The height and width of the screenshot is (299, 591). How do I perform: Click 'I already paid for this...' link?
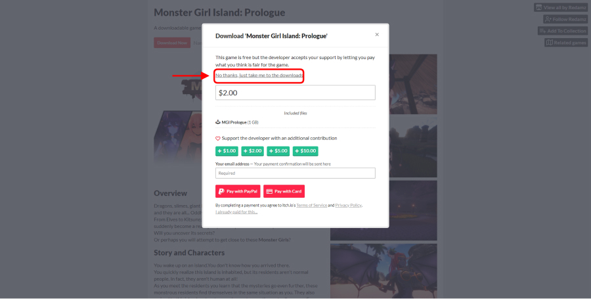click(x=236, y=212)
